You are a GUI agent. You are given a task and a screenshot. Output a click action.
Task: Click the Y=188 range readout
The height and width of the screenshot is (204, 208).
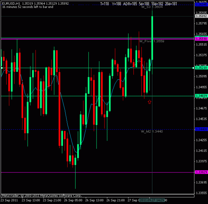click(116, 4)
